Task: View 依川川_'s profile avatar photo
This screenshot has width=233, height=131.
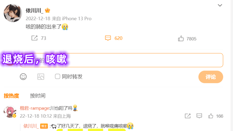Action: coord(13,13)
